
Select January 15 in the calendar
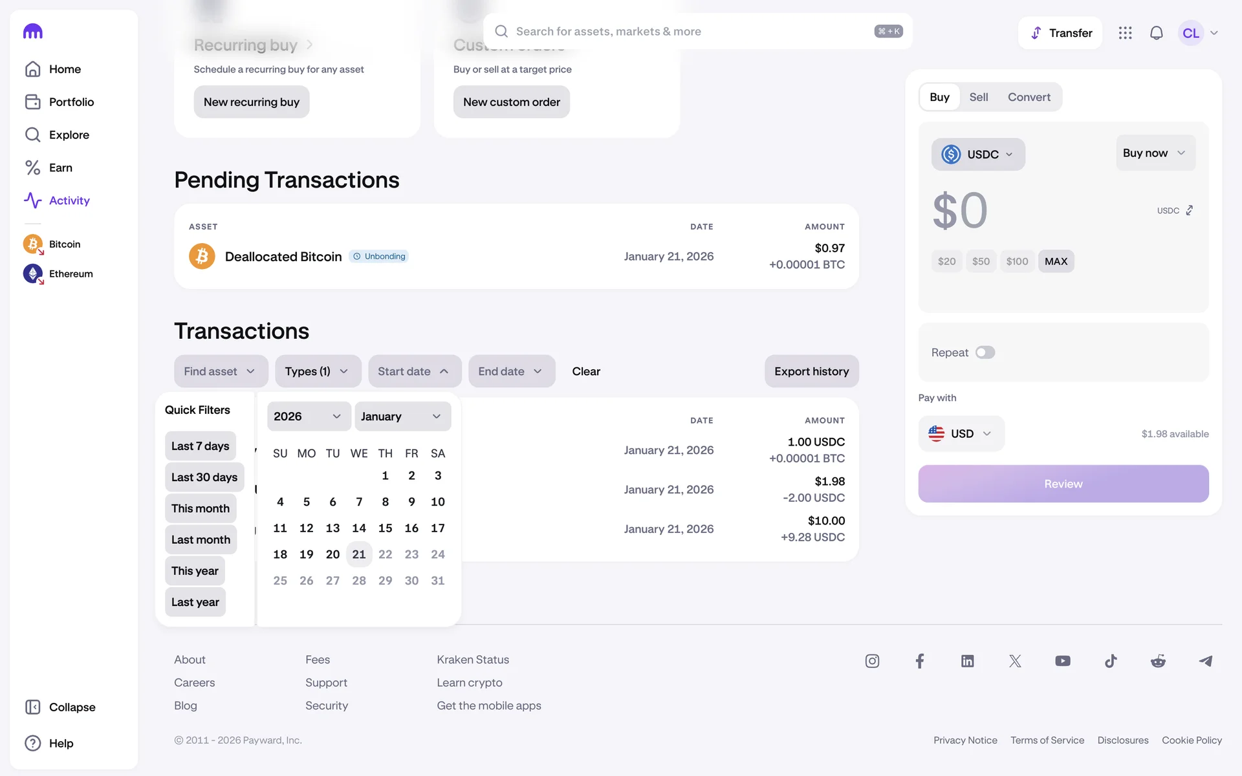click(385, 528)
